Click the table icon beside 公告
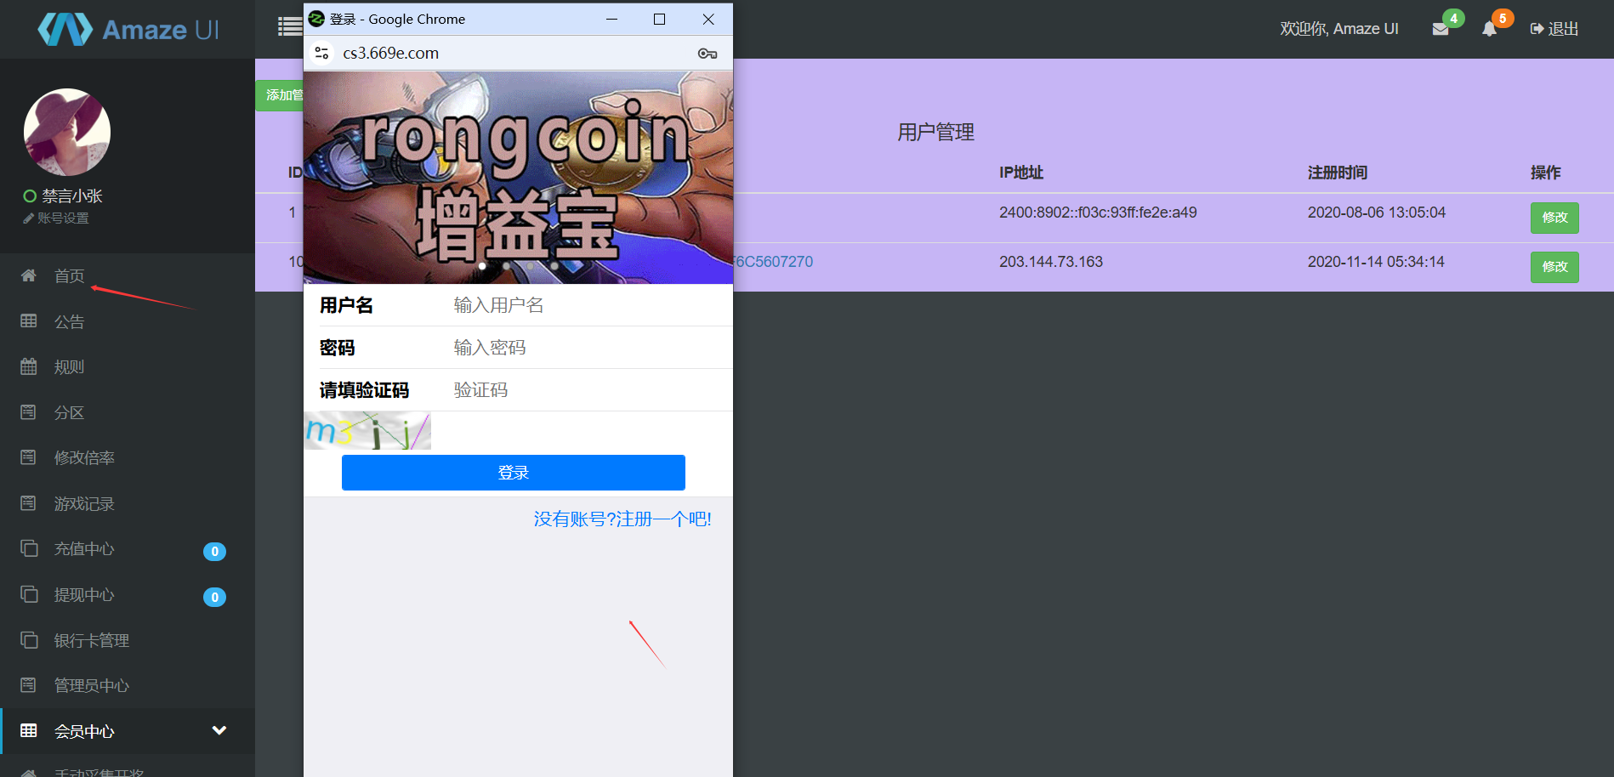 pyautogui.click(x=29, y=320)
